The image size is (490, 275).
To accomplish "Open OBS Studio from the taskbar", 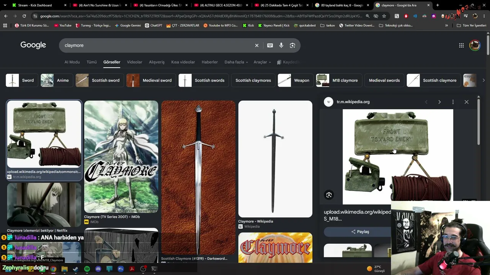I will point(143,269).
